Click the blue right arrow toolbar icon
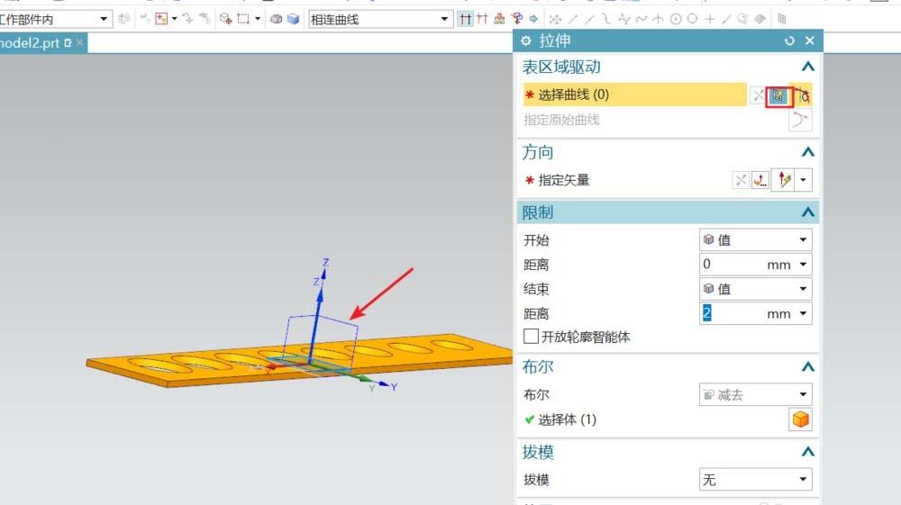Screen dimensions: 901x505 [x=533, y=19]
